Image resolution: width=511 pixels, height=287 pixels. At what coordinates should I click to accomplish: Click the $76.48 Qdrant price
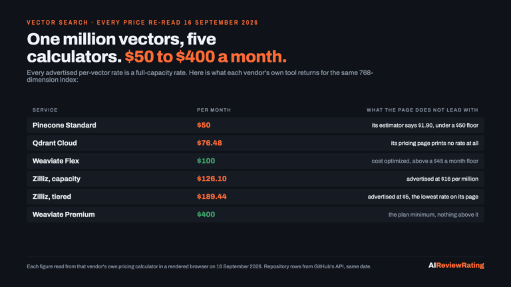(x=209, y=143)
